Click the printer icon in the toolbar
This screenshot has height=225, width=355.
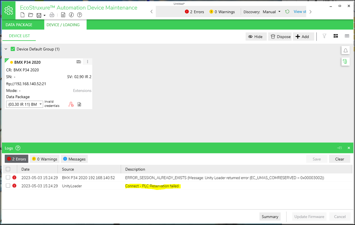tap(52, 15)
